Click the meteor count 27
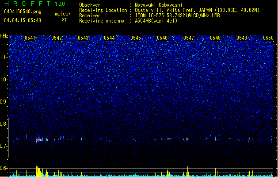This screenshot has height=177, width=278. click(64, 20)
